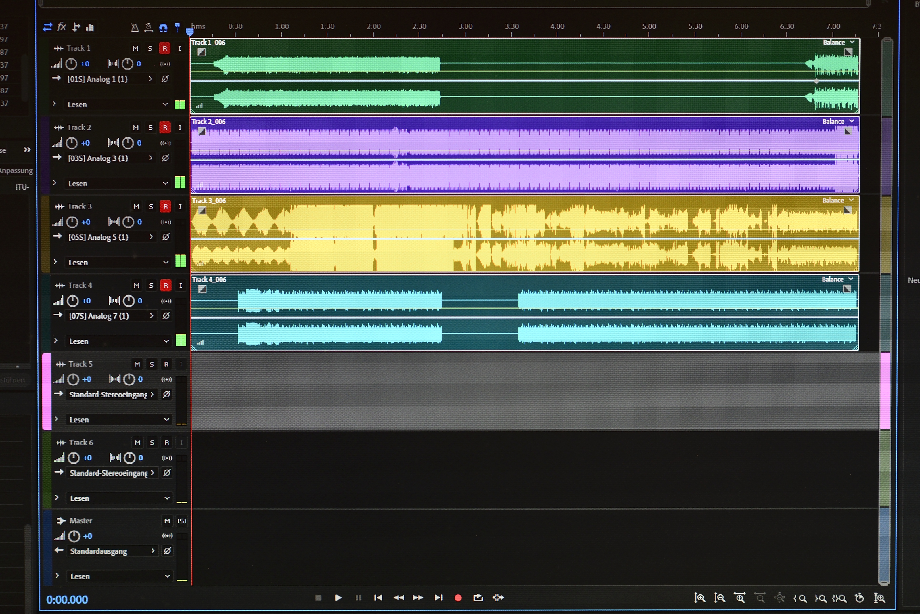Open Track 1 automation mode 'Lesen' dropdown
Viewport: 920px width, 614px height.
point(118,105)
